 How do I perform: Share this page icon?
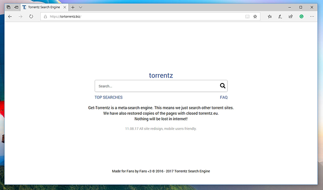[291, 17]
